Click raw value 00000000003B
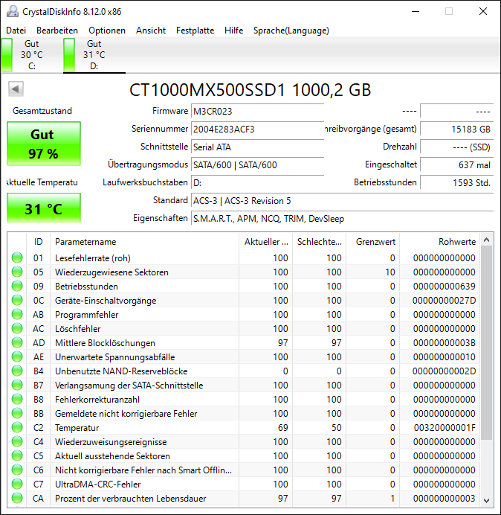The width and height of the screenshot is (501, 515). point(445,343)
